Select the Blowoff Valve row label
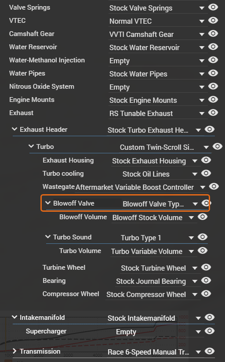 [74, 203]
